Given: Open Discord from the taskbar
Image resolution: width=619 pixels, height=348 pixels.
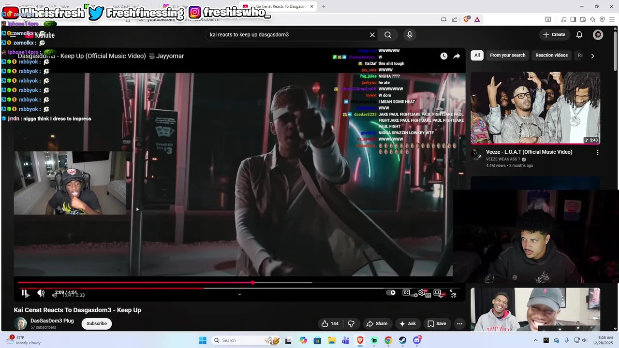Looking at the screenshot, I should point(417,340).
